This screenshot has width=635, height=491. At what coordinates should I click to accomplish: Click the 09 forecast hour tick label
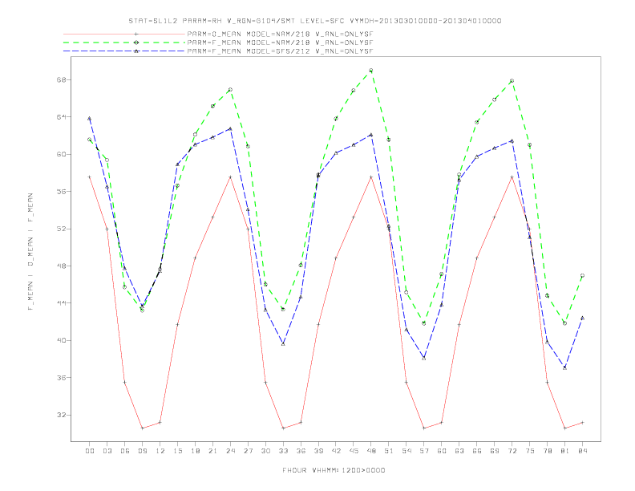tap(142, 451)
